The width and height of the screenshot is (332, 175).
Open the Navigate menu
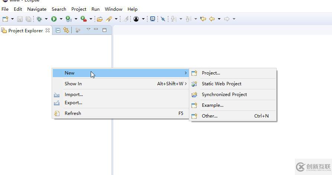[37, 9]
